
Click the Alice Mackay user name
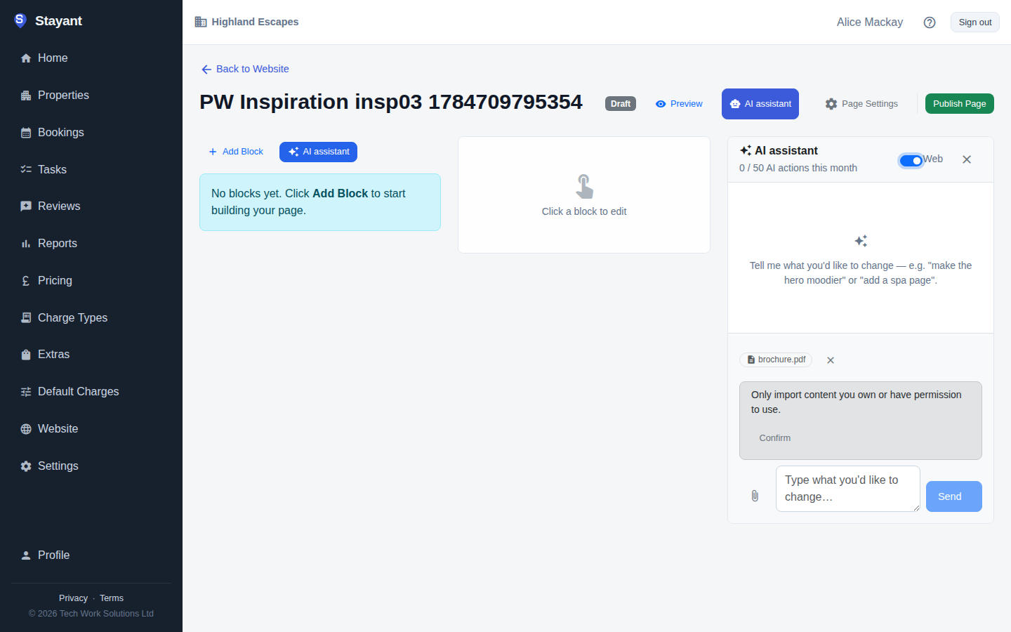[870, 22]
